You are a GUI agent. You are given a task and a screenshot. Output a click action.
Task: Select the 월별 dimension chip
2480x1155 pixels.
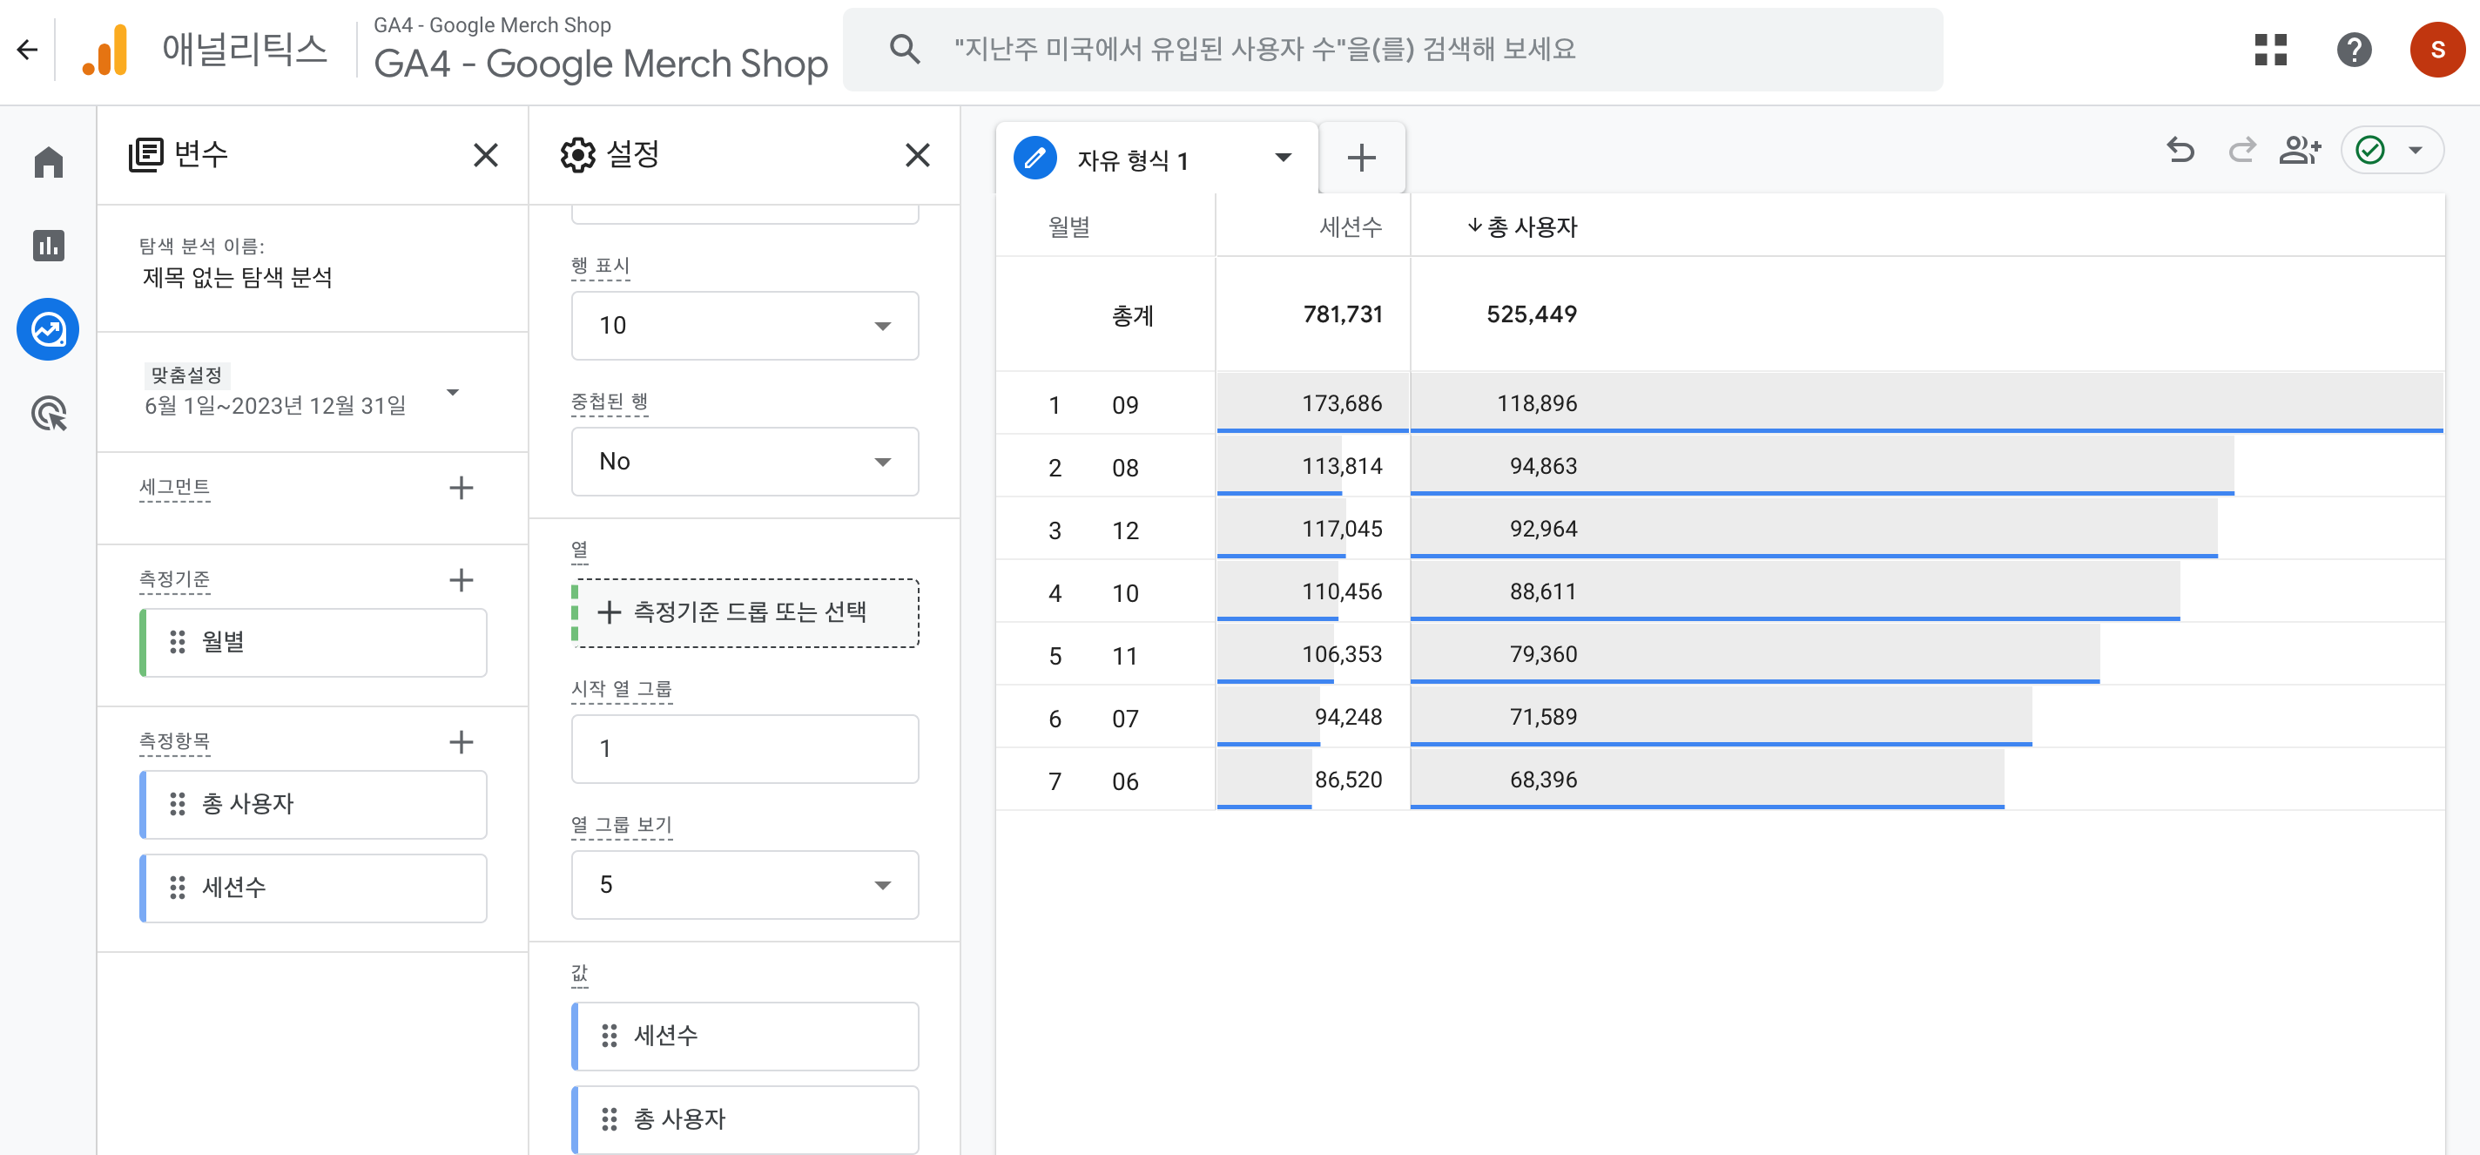tap(313, 643)
